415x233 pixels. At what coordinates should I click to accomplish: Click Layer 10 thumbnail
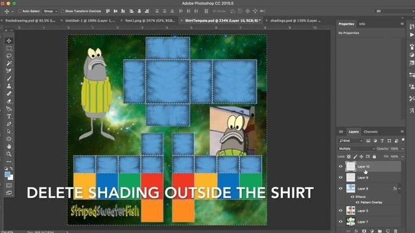coord(351,166)
